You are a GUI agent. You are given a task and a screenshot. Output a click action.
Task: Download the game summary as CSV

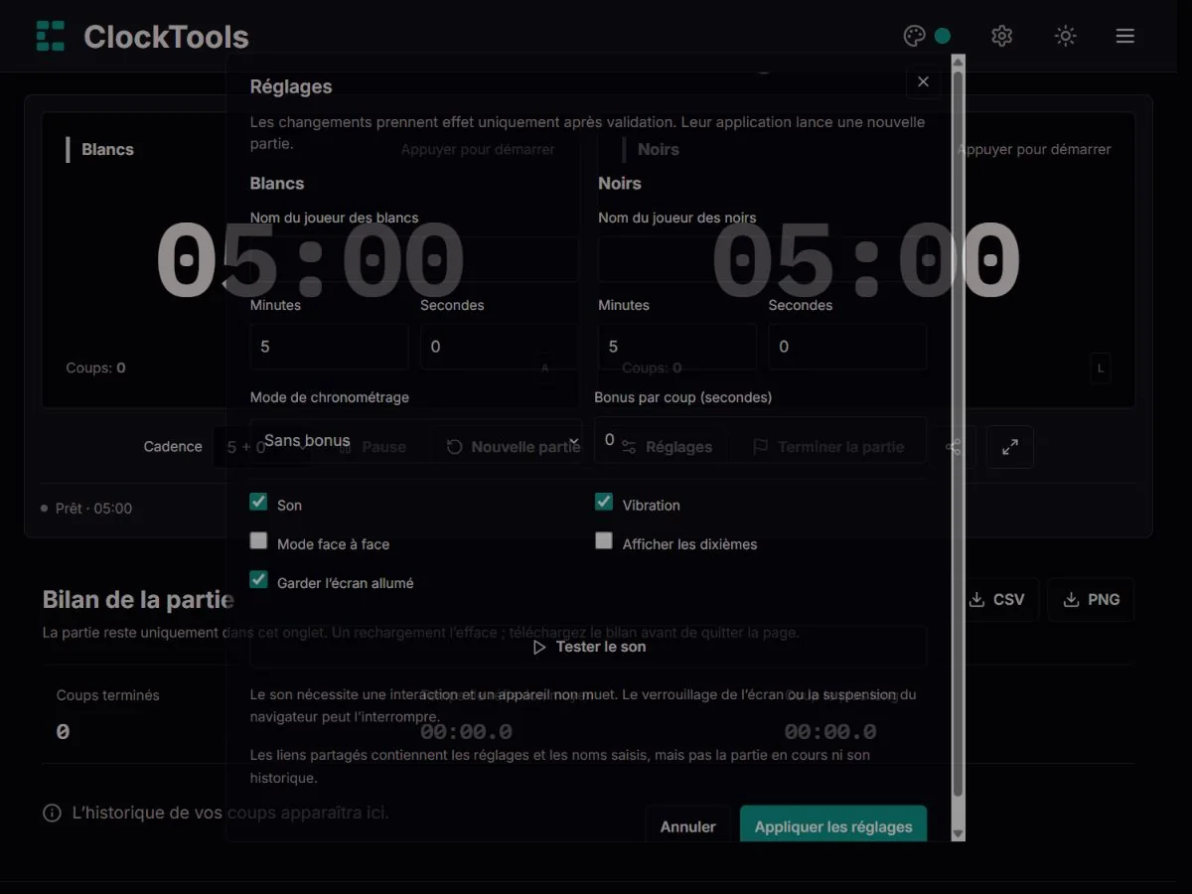click(995, 599)
